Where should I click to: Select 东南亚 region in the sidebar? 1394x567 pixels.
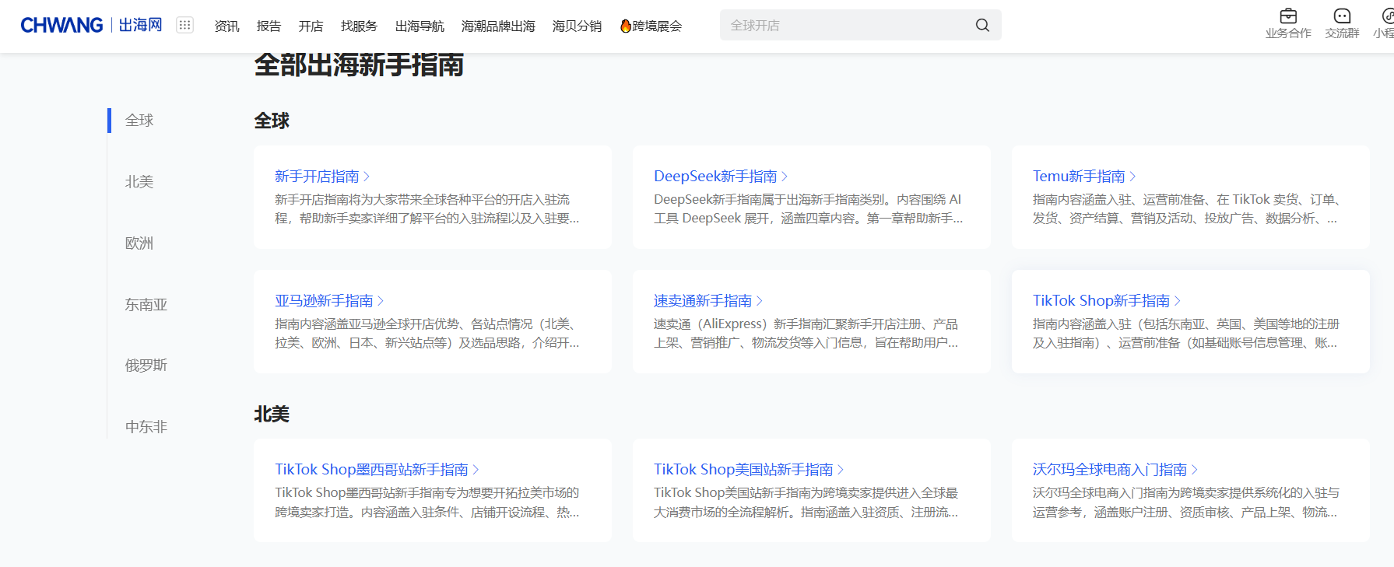point(146,305)
